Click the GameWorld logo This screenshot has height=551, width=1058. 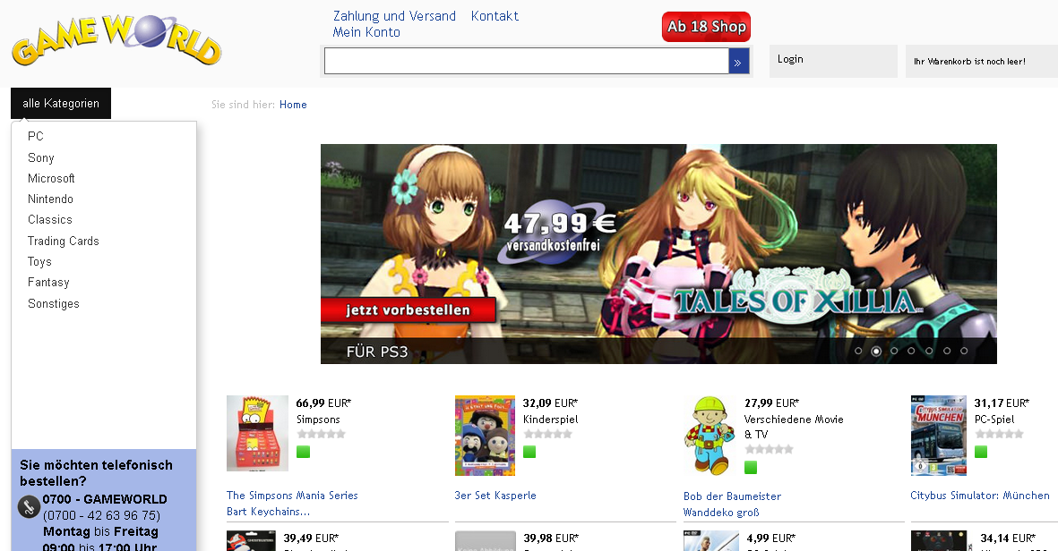116,40
